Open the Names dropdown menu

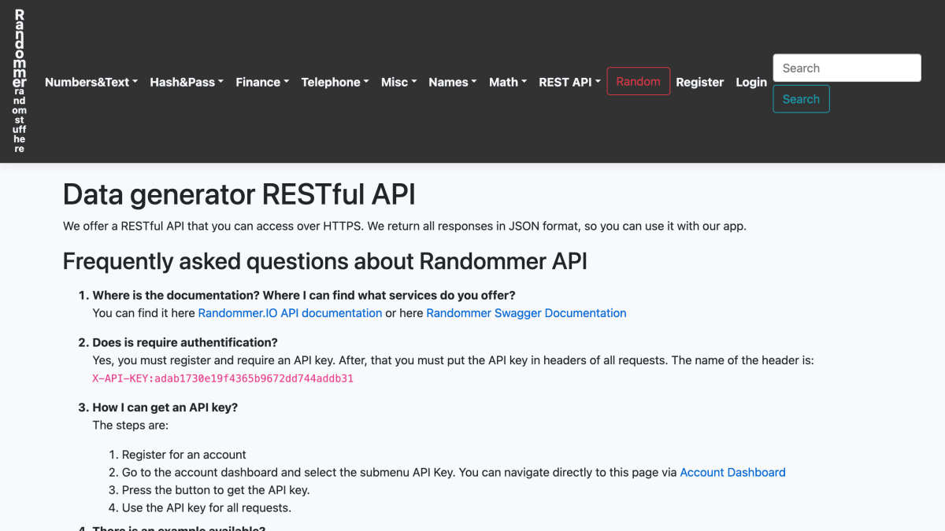(453, 82)
